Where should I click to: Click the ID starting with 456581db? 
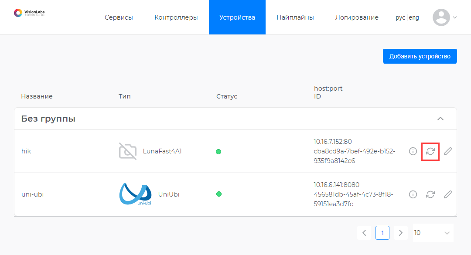[354, 199]
